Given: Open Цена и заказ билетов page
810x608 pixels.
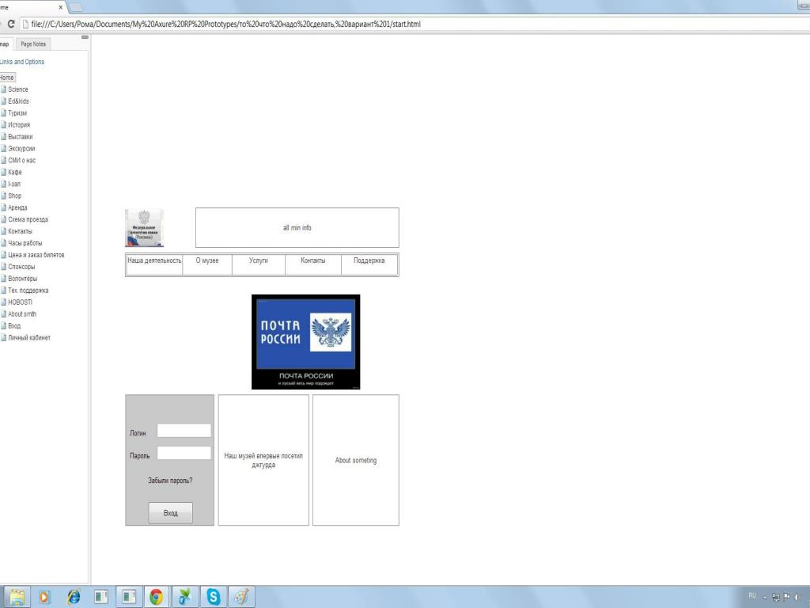Looking at the screenshot, I should click(x=36, y=255).
